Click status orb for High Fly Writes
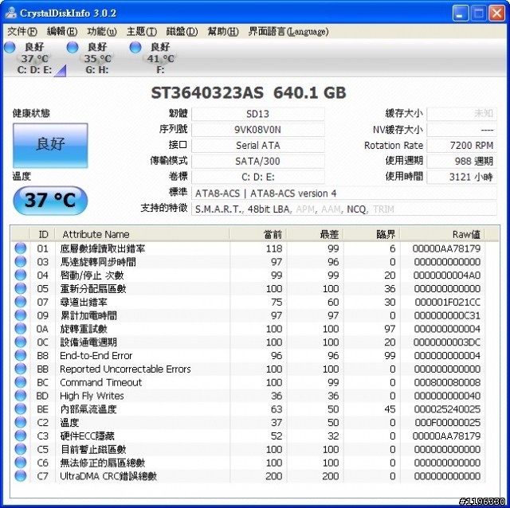Image resolution: width=510 pixels, height=508 pixels. click(x=21, y=396)
